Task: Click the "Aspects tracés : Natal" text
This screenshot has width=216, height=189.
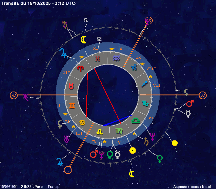Action: [192, 187]
